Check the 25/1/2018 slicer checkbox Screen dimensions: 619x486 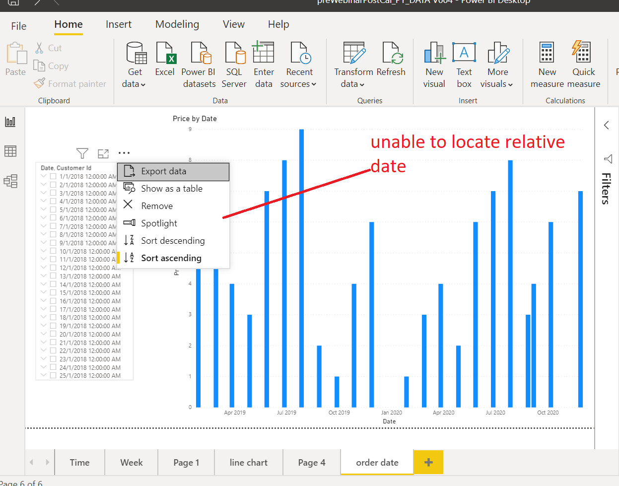[x=53, y=376]
